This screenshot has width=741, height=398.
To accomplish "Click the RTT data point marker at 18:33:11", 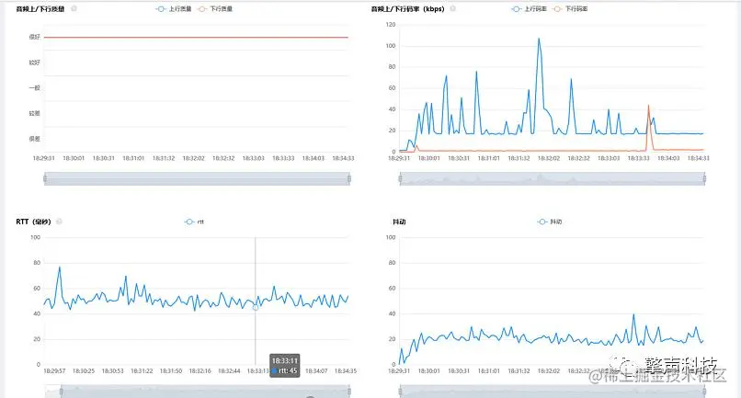I will [256, 307].
